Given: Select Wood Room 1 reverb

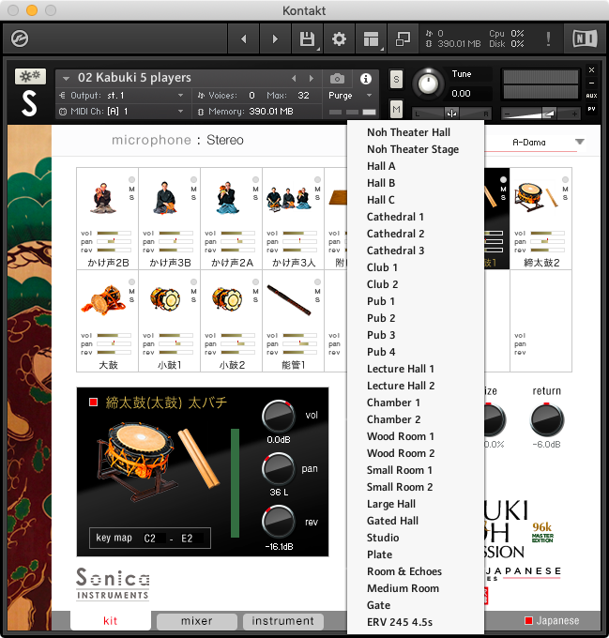Looking at the screenshot, I should click(401, 436).
